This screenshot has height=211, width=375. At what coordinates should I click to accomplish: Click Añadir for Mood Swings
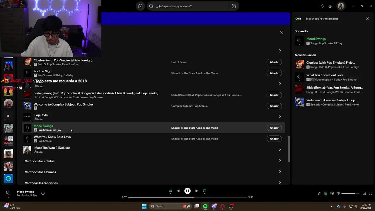[274, 128]
